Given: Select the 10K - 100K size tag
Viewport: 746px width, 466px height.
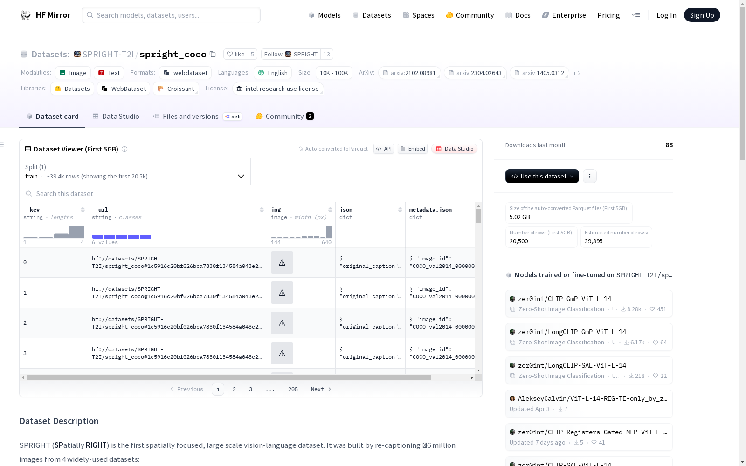Looking at the screenshot, I should click(334, 73).
